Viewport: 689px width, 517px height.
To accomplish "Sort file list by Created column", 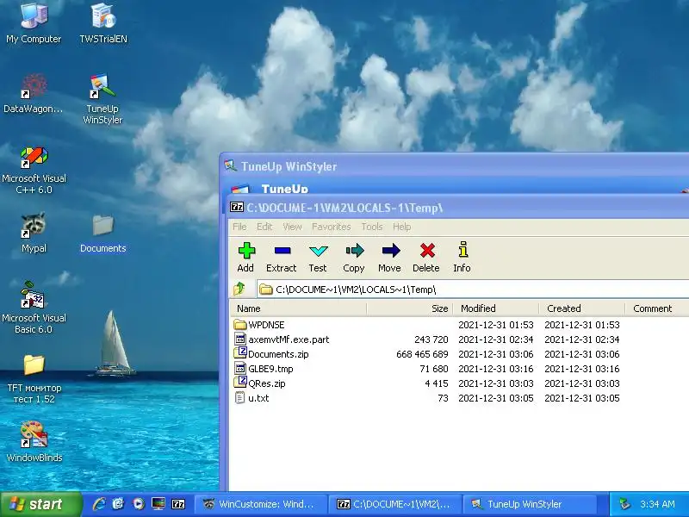I will [x=582, y=308].
